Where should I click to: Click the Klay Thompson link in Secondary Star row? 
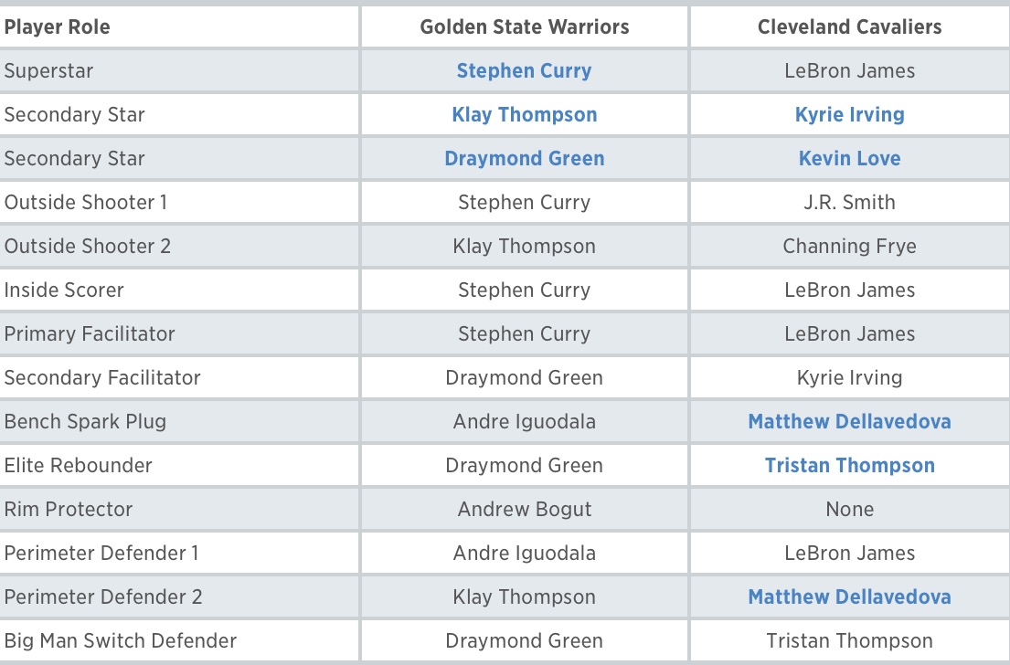pyautogui.click(x=524, y=115)
